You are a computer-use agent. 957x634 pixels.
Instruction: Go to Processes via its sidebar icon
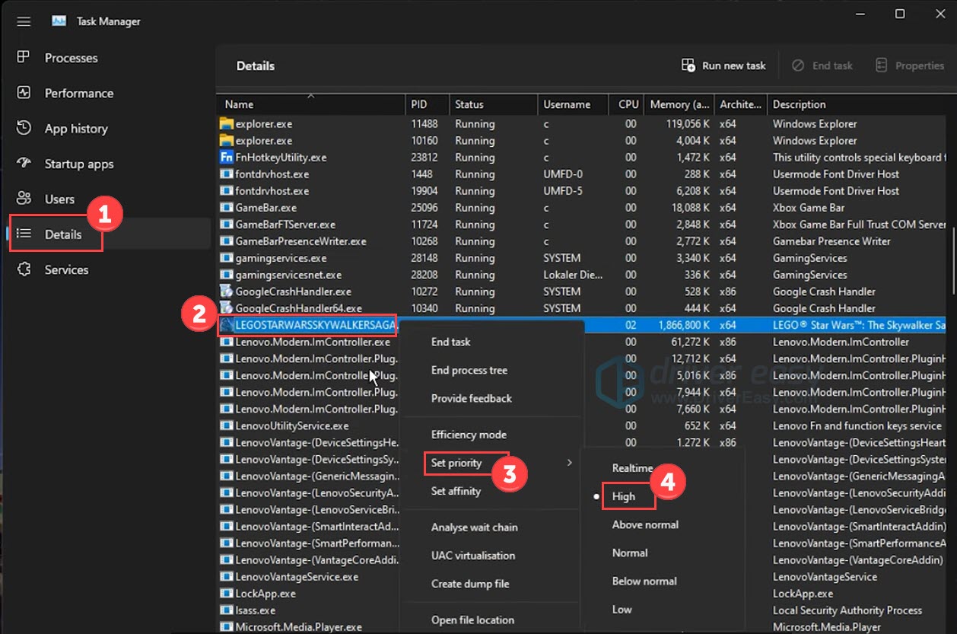[24, 58]
